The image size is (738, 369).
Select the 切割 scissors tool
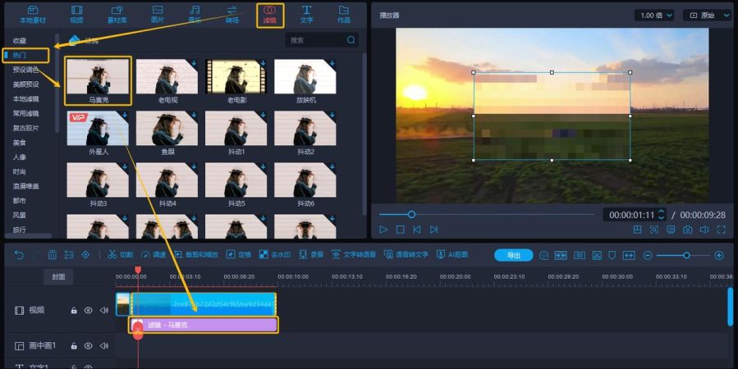[x=121, y=255]
